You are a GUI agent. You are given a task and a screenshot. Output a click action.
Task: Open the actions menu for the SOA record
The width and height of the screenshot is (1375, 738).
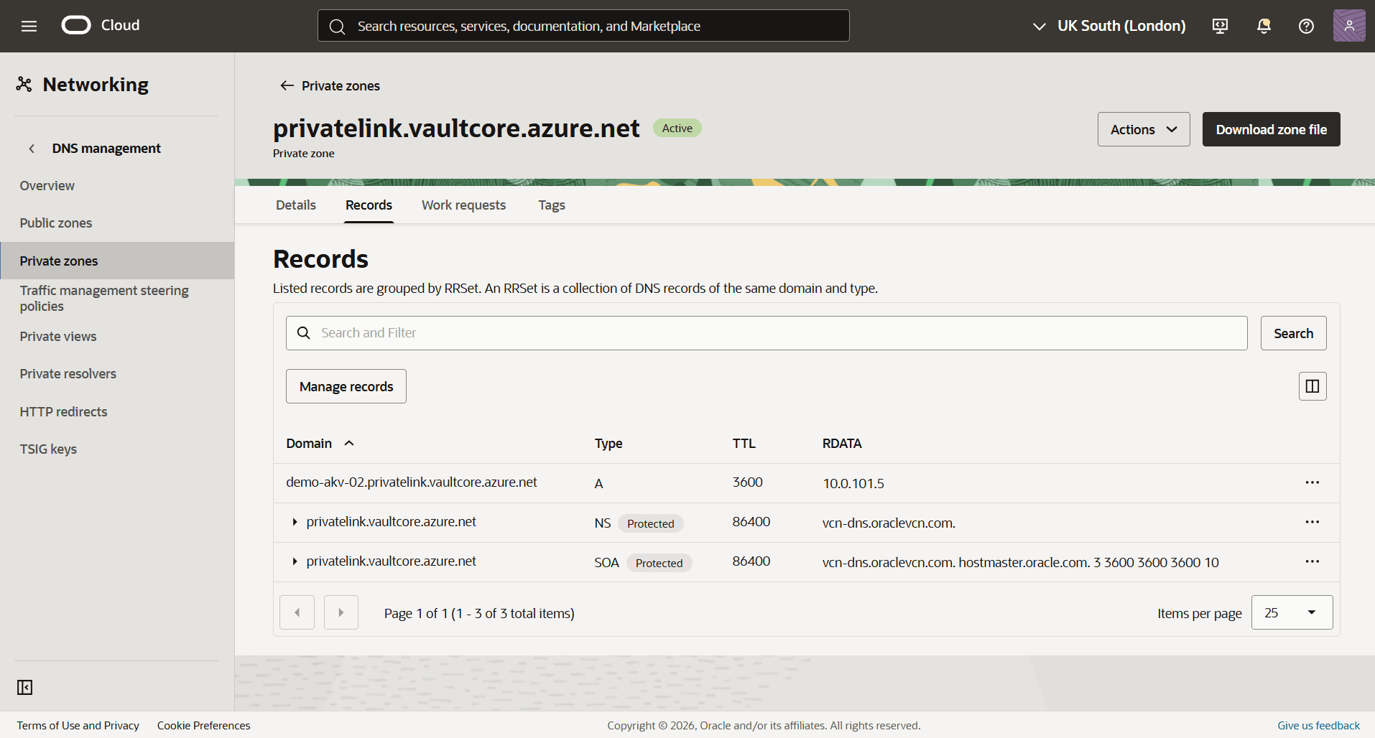tap(1312, 561)
